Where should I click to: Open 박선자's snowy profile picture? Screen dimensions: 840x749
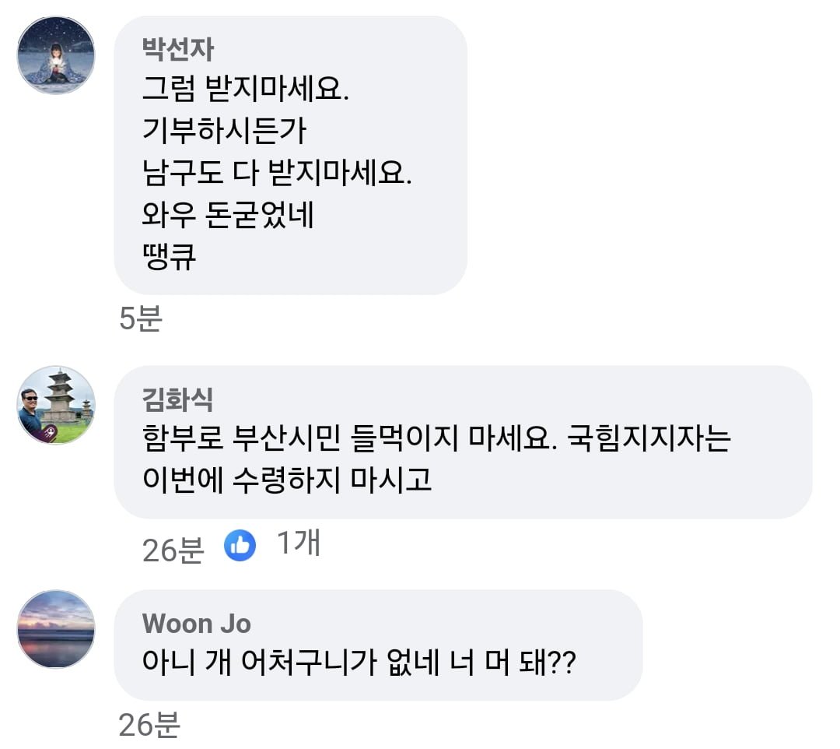tap(56, 55)
